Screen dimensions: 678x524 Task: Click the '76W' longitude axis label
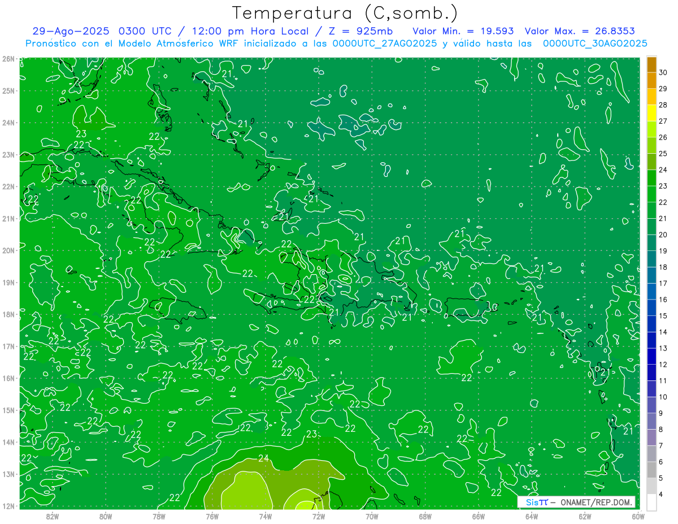[212, 516]
